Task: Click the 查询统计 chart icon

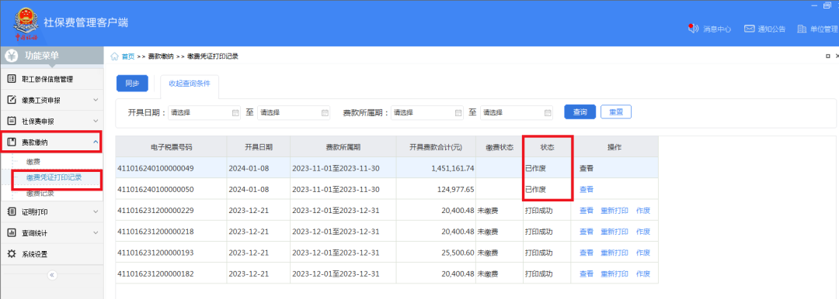Action: tap(12, 233)
